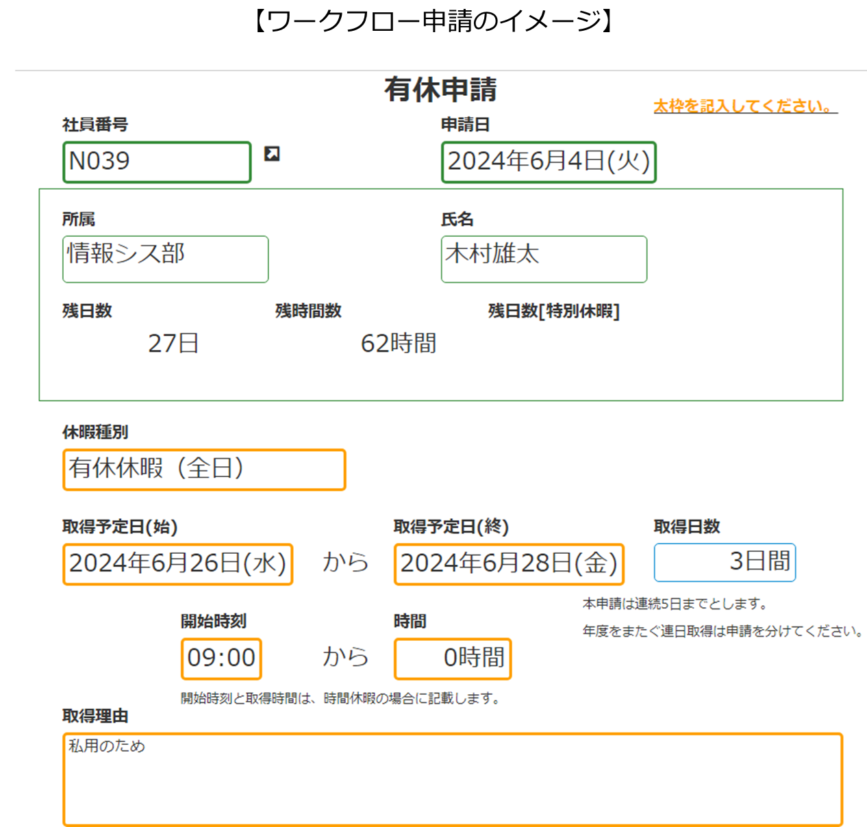Viewport: 867px width, 827px height.
Task: Click the lookup arrow icon beside 社員番号
Action: tap(272, 154)
